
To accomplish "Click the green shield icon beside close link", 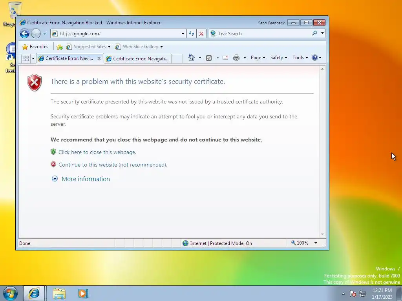I will (53, 152).
